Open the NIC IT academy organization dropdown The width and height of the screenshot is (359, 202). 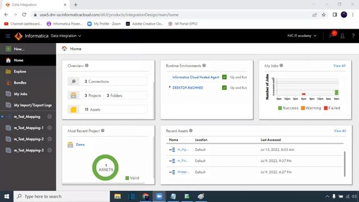coord(302,36)
